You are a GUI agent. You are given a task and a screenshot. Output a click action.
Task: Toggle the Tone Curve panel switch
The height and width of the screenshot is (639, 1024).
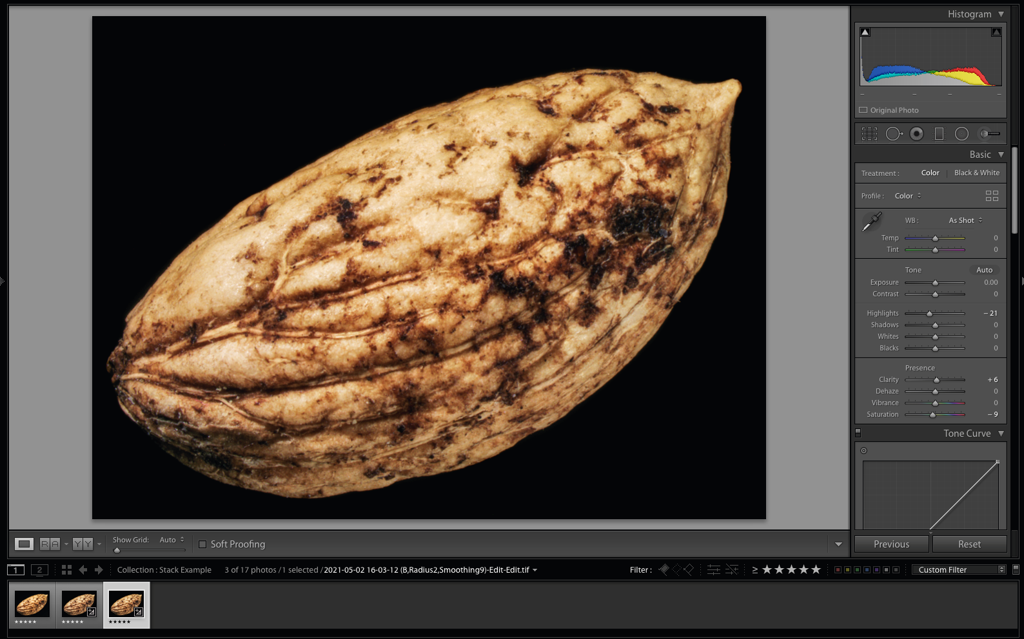858,434
